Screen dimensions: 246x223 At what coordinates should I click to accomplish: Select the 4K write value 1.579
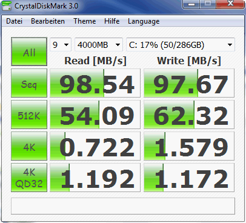189,146
